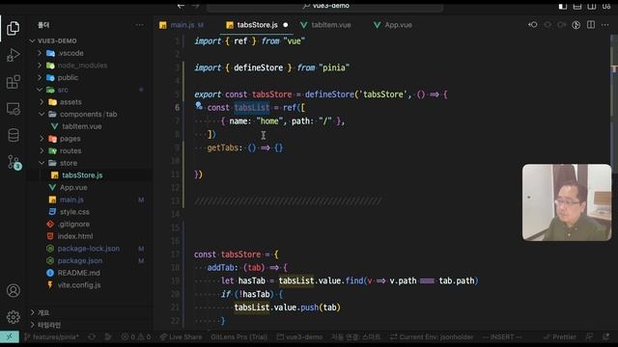Click the feedback icon left of the bell

click(589, 336)
